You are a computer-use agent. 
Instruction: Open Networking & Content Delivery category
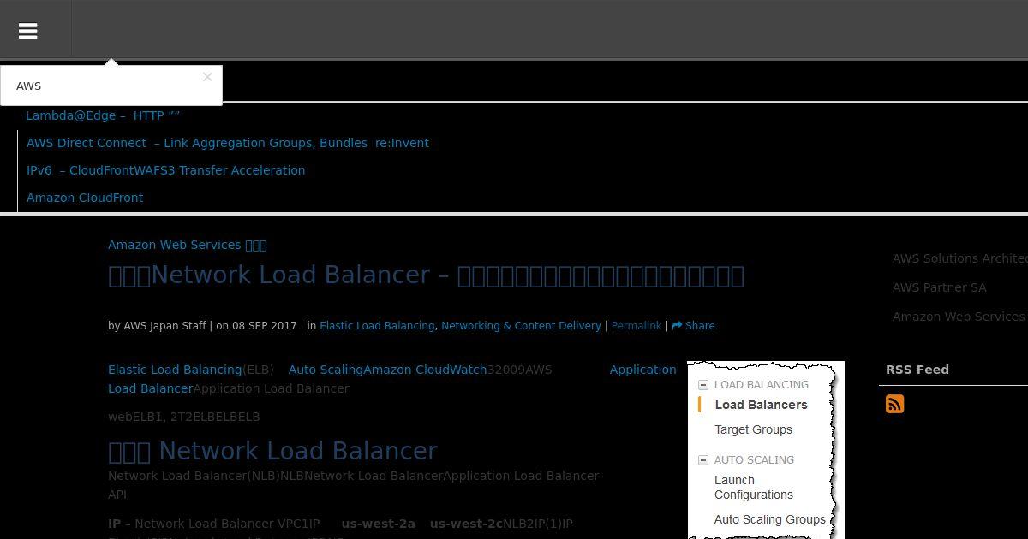[x=521, y=326]
